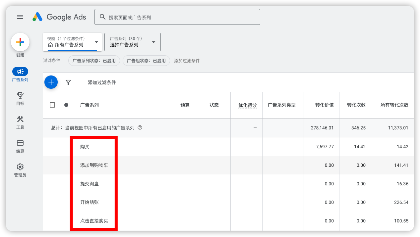This screenshot has width=420, height=237.
Task: Click the 广告组状态：已启用 filter chip
Action: [x=146, y=61]
